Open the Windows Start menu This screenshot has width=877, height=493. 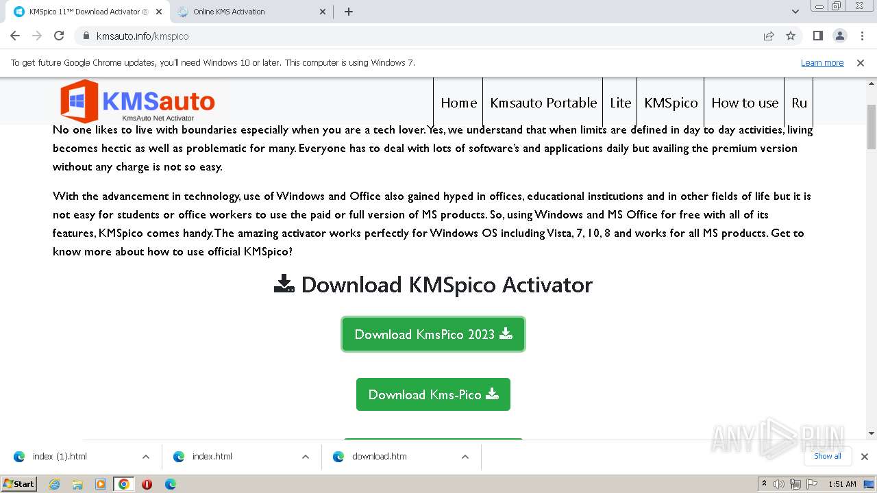(19, 483)
